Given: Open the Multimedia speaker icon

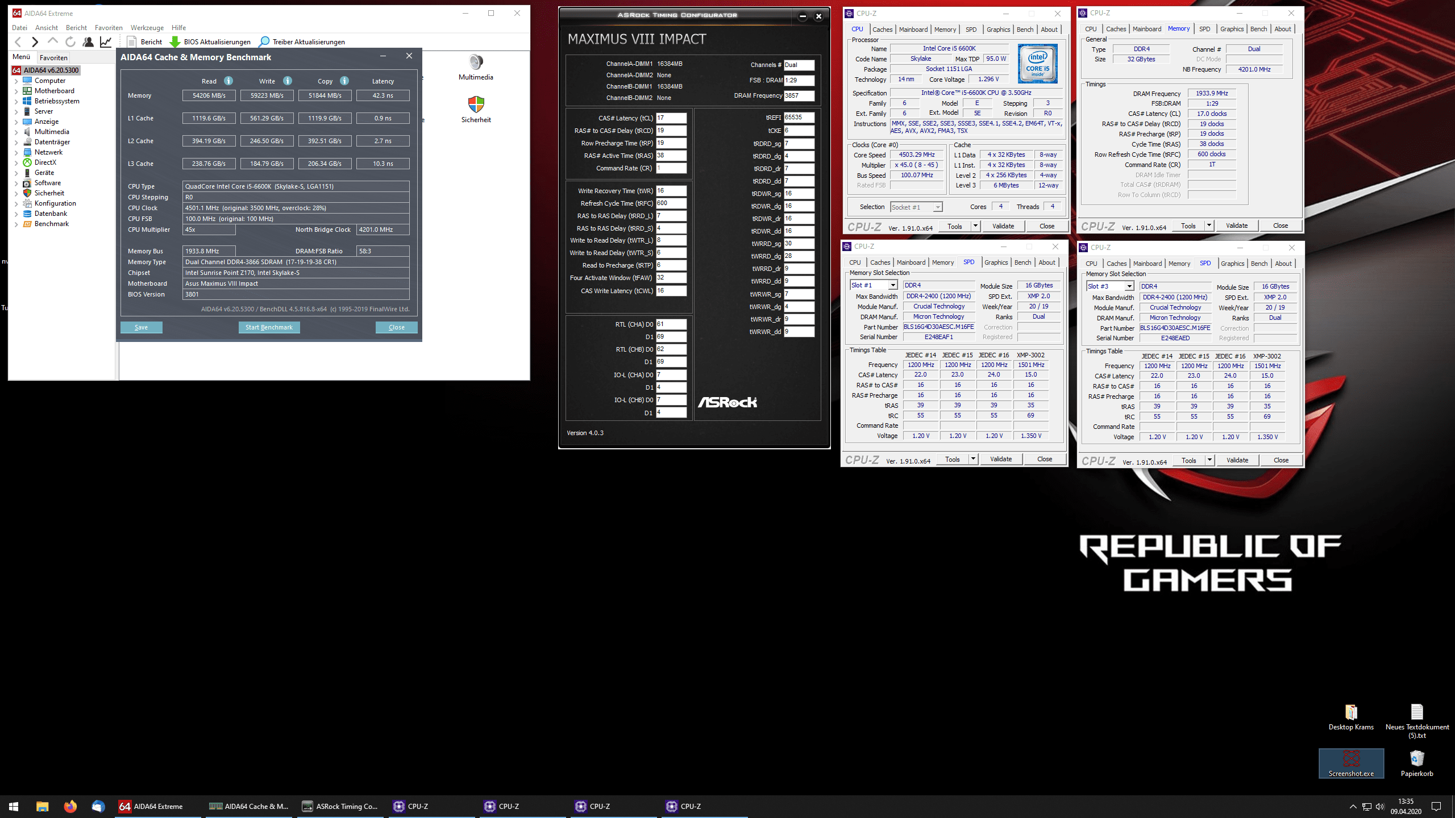Looking at the screenshot, I should click(476, 62).
